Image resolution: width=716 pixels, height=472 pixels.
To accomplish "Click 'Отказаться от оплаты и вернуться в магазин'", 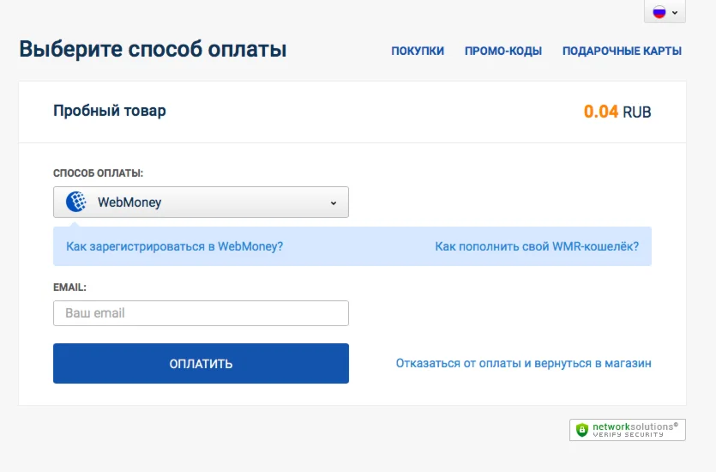I will pyautogui.click(x=523, y=363).
